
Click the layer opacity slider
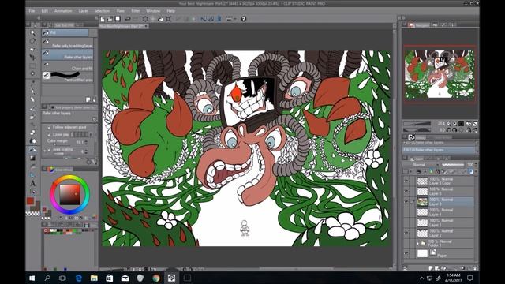tap(454, 165)
